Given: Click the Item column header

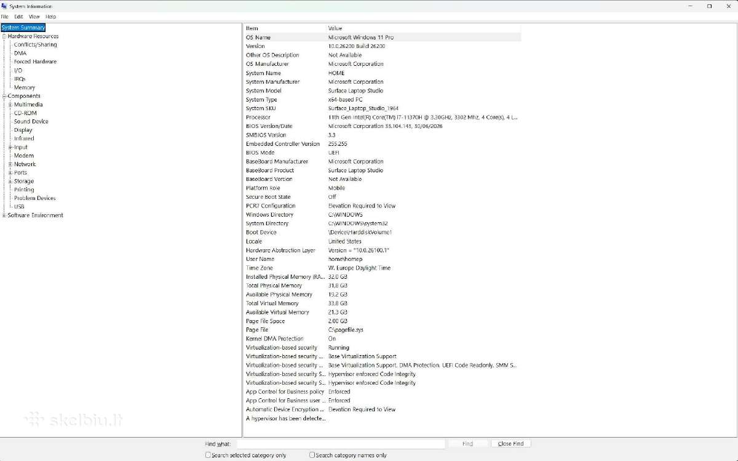Looking at the screenshot, I should (x=285, y=28).
